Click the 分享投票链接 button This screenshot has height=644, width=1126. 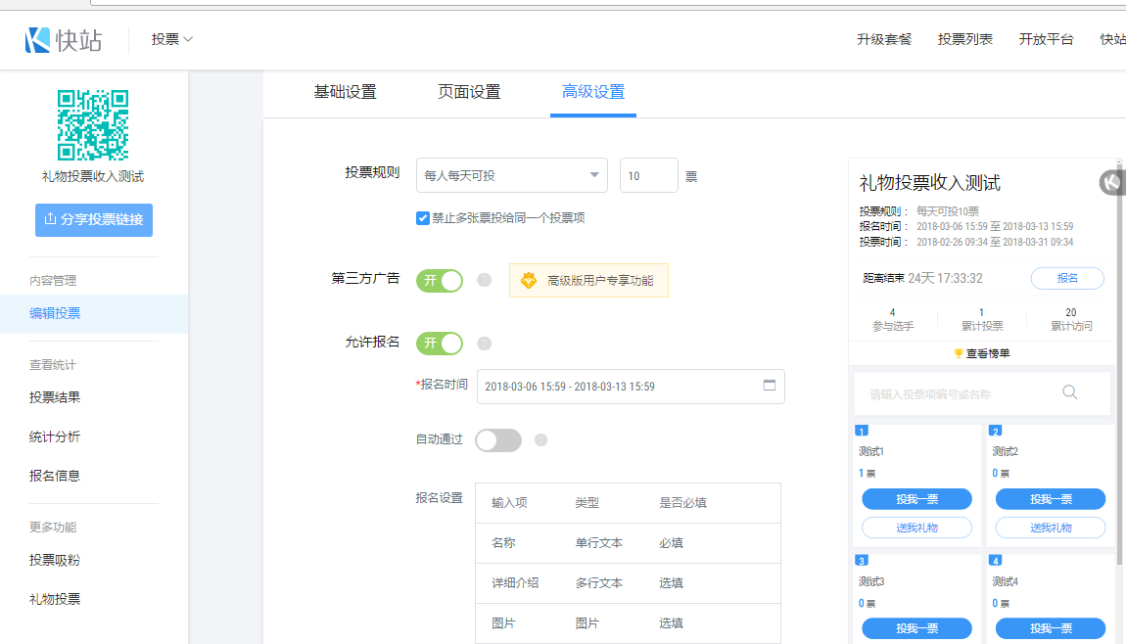[94, 220]
